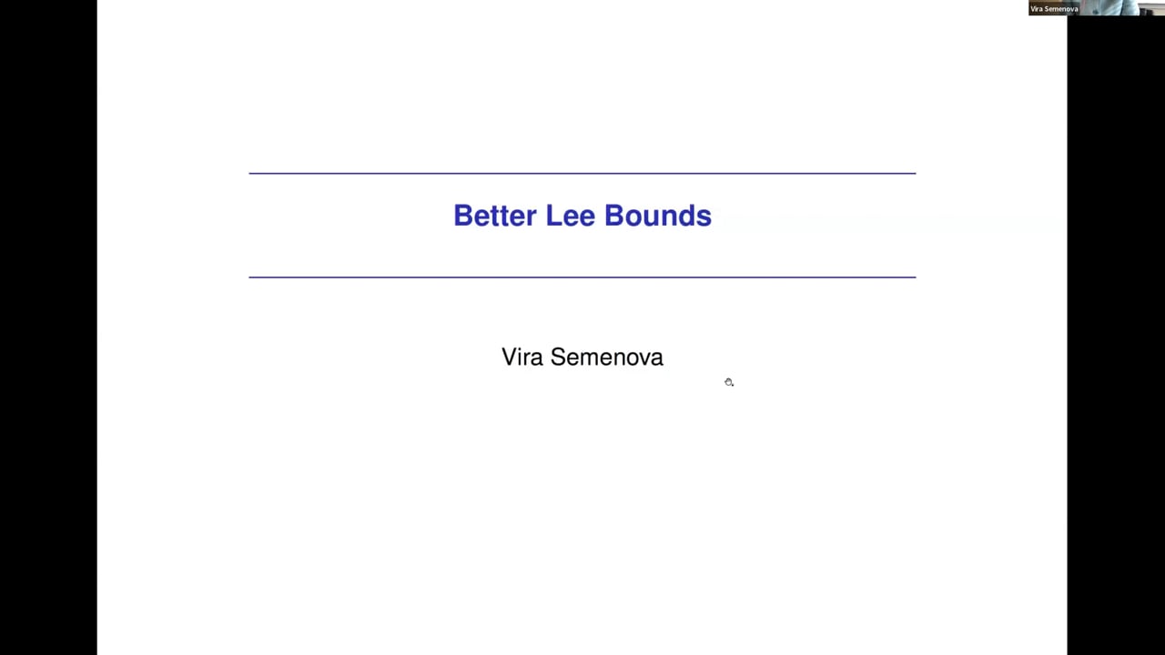Click the horizontal rule below the title
The height and width of the screenshot is (655, 1165).
click(x=582, y=277)
